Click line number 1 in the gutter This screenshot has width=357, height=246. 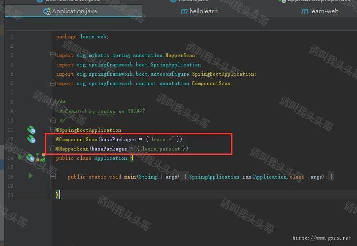click(x=12, y=36)
